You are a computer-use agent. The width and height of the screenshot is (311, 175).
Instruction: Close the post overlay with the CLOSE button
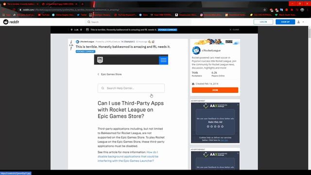point(234,30)
